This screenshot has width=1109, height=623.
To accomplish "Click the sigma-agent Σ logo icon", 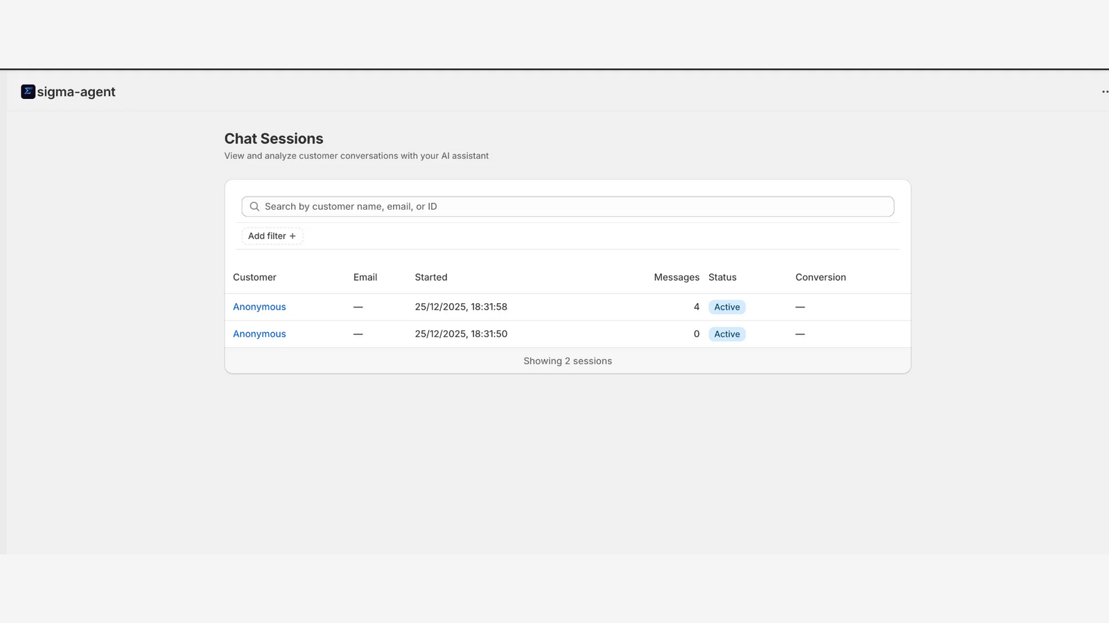I will (27, 91).
